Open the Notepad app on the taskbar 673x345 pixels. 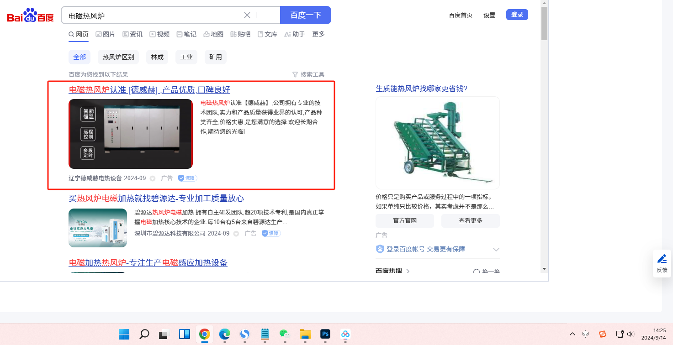coord(265,334)
